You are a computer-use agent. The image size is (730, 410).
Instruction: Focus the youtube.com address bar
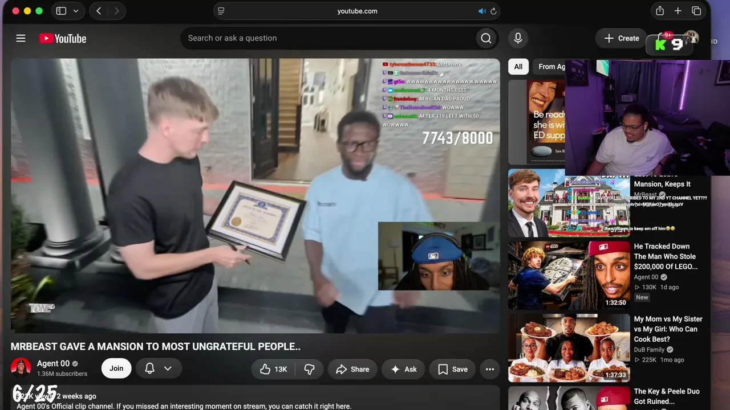(x=357, y=11)
